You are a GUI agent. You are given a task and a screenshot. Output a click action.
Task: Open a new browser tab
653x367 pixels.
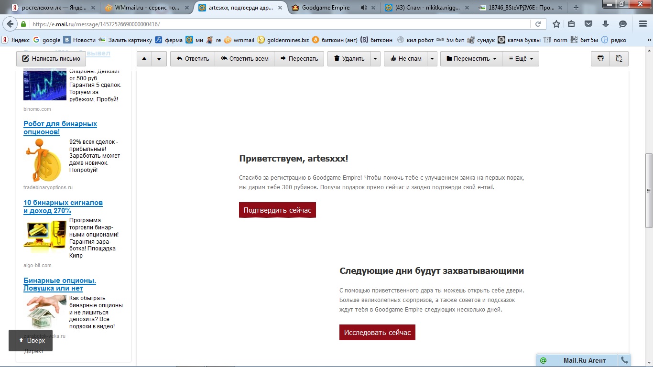pyautogui.click(x=576, y=8)
